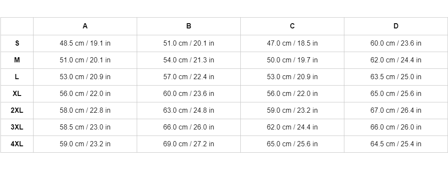Image resolution: width=448 pixels, height=185 pixels.
Task: Click the 58.5 cm / 23.0 in cell
Action: click(x=85, y=127)
